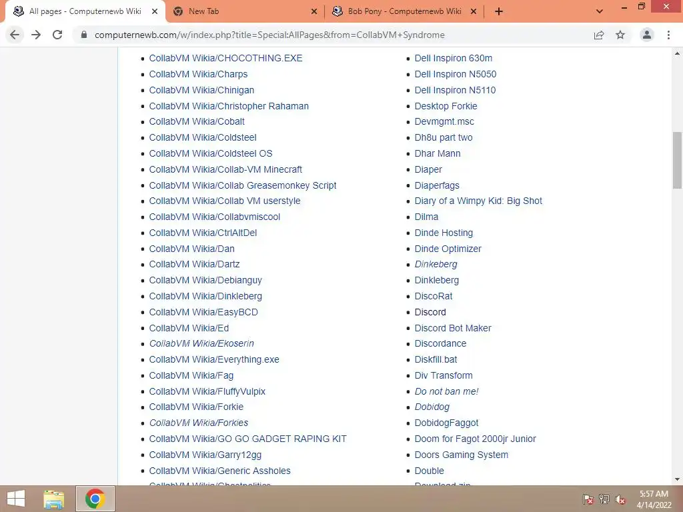
Task: Open the Diskfill.bat page
Action: [436, 359]
